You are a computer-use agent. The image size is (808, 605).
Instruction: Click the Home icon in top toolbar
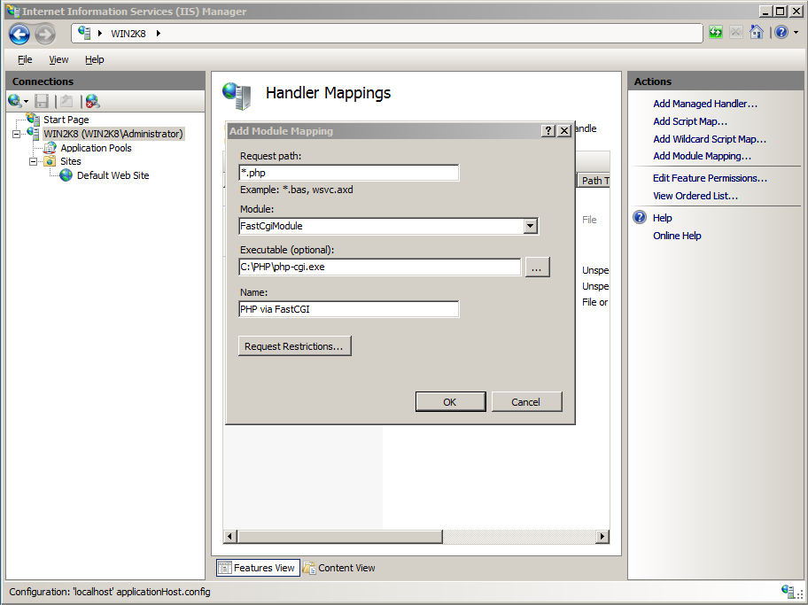tap(757, 33)
